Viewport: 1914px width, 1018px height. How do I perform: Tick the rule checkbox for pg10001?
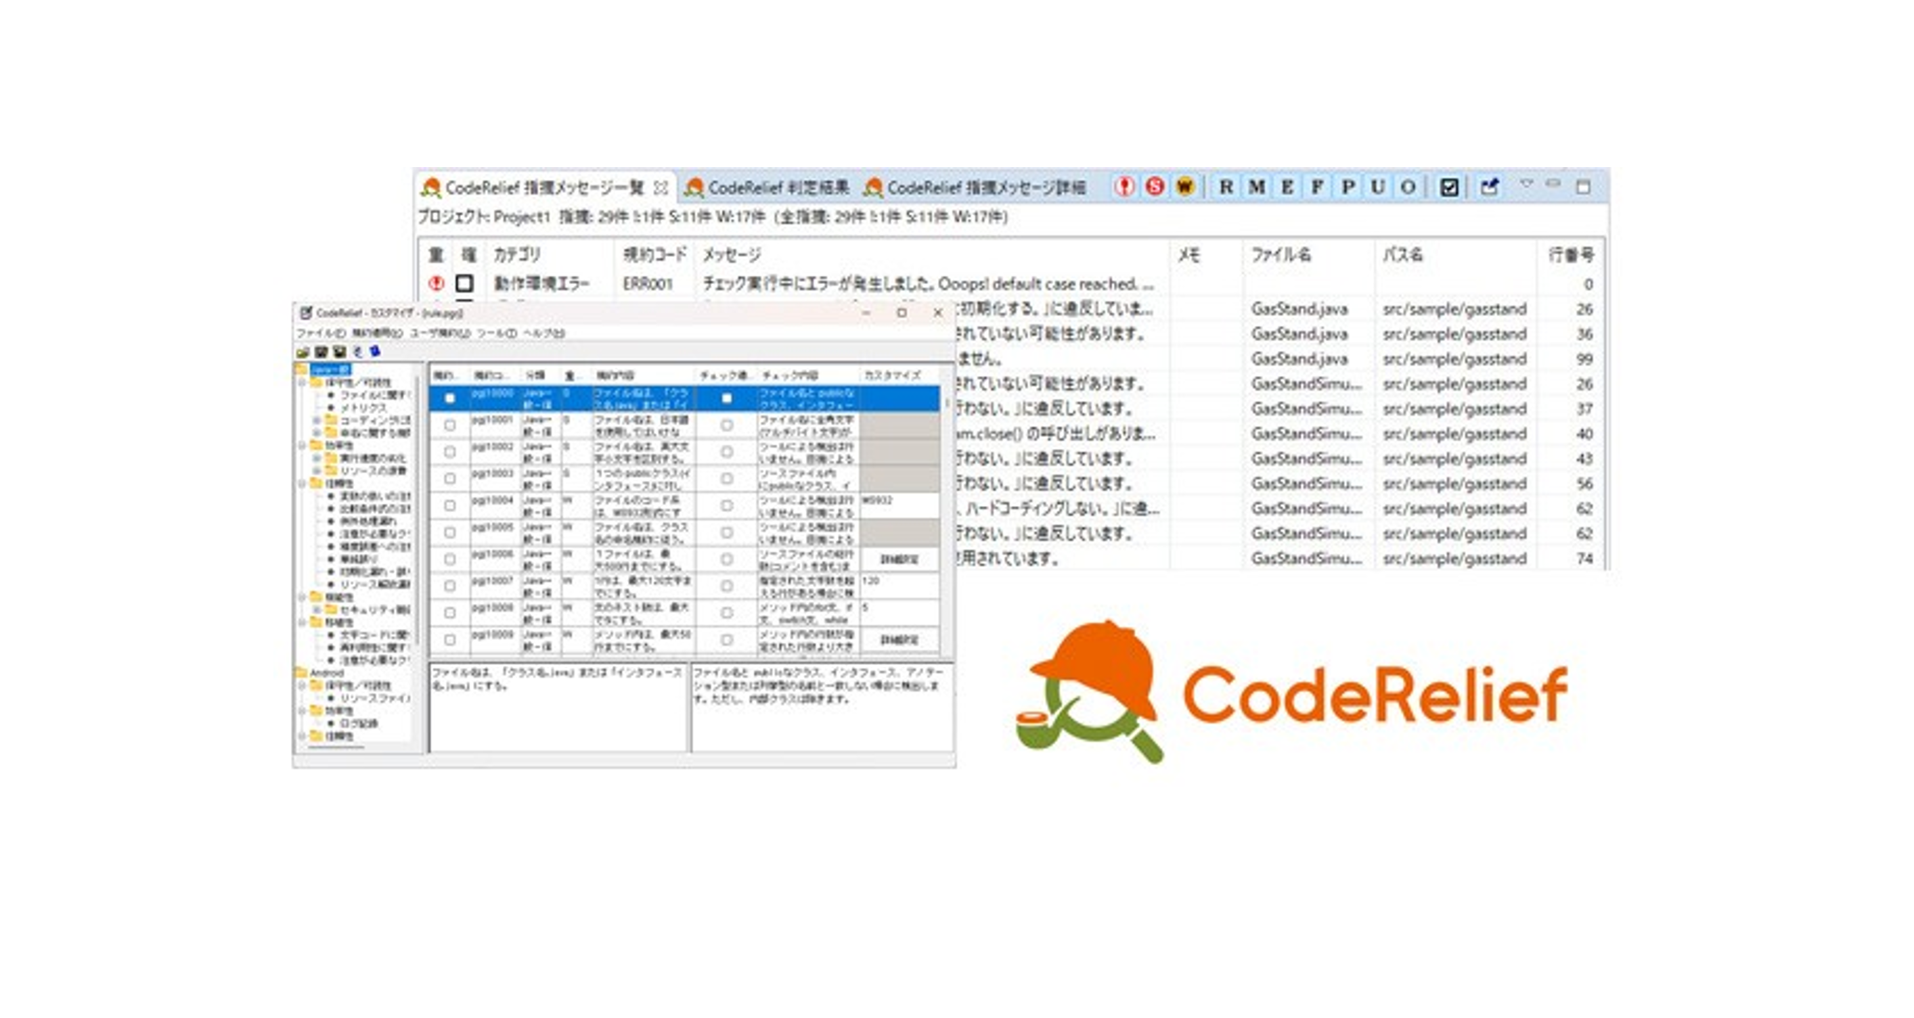pyautogui.click(x=449, y=425)
